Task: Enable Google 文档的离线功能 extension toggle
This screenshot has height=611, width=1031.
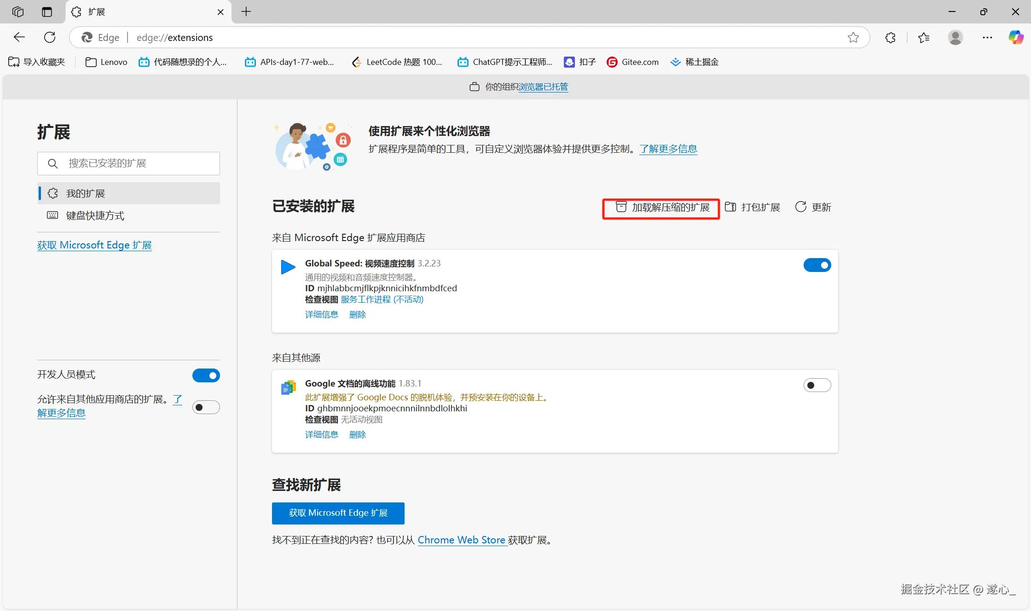Action: pyautogui.click(x=817, y=385)
